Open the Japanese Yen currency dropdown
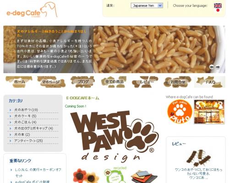The width and height of the screenshot is (229, 183). tap(147, 5)
